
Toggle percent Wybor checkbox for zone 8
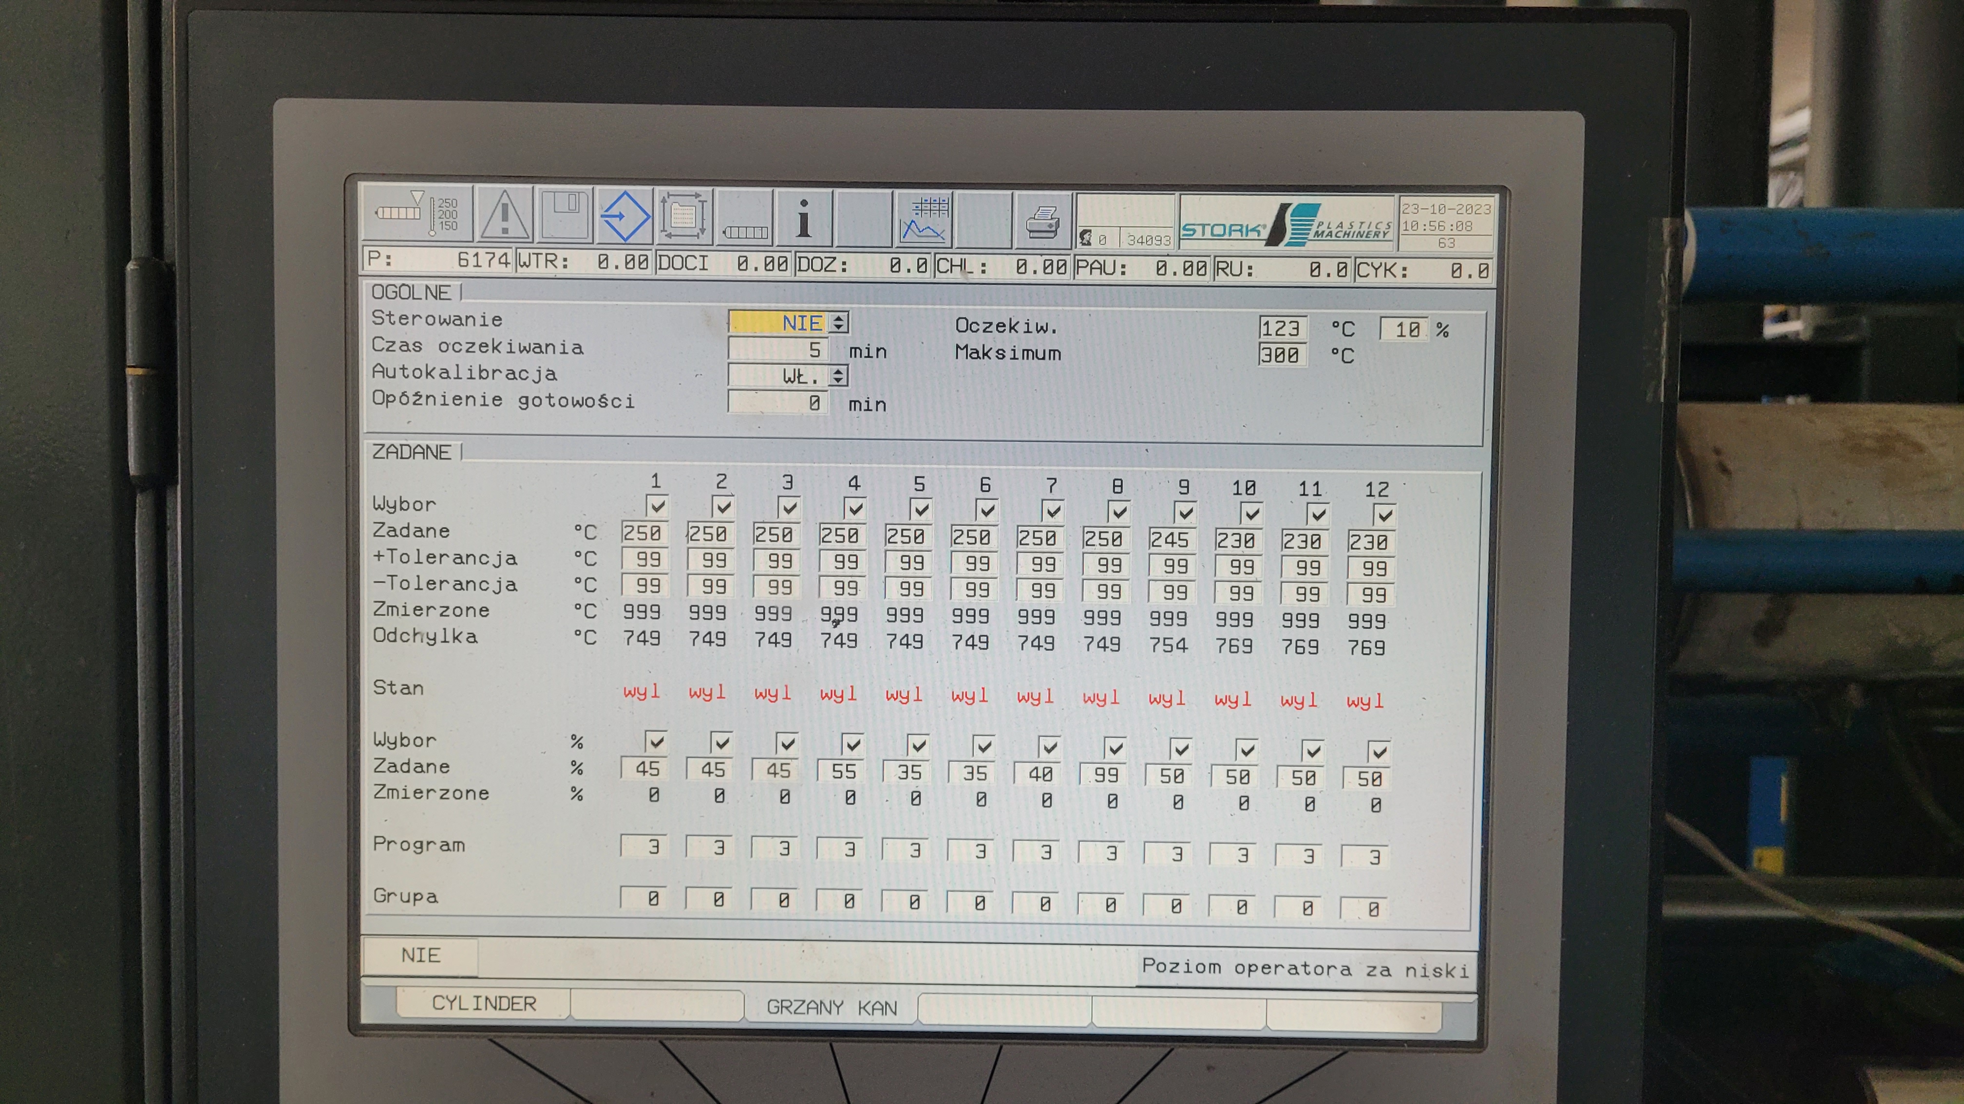(x=1114, y=747)
